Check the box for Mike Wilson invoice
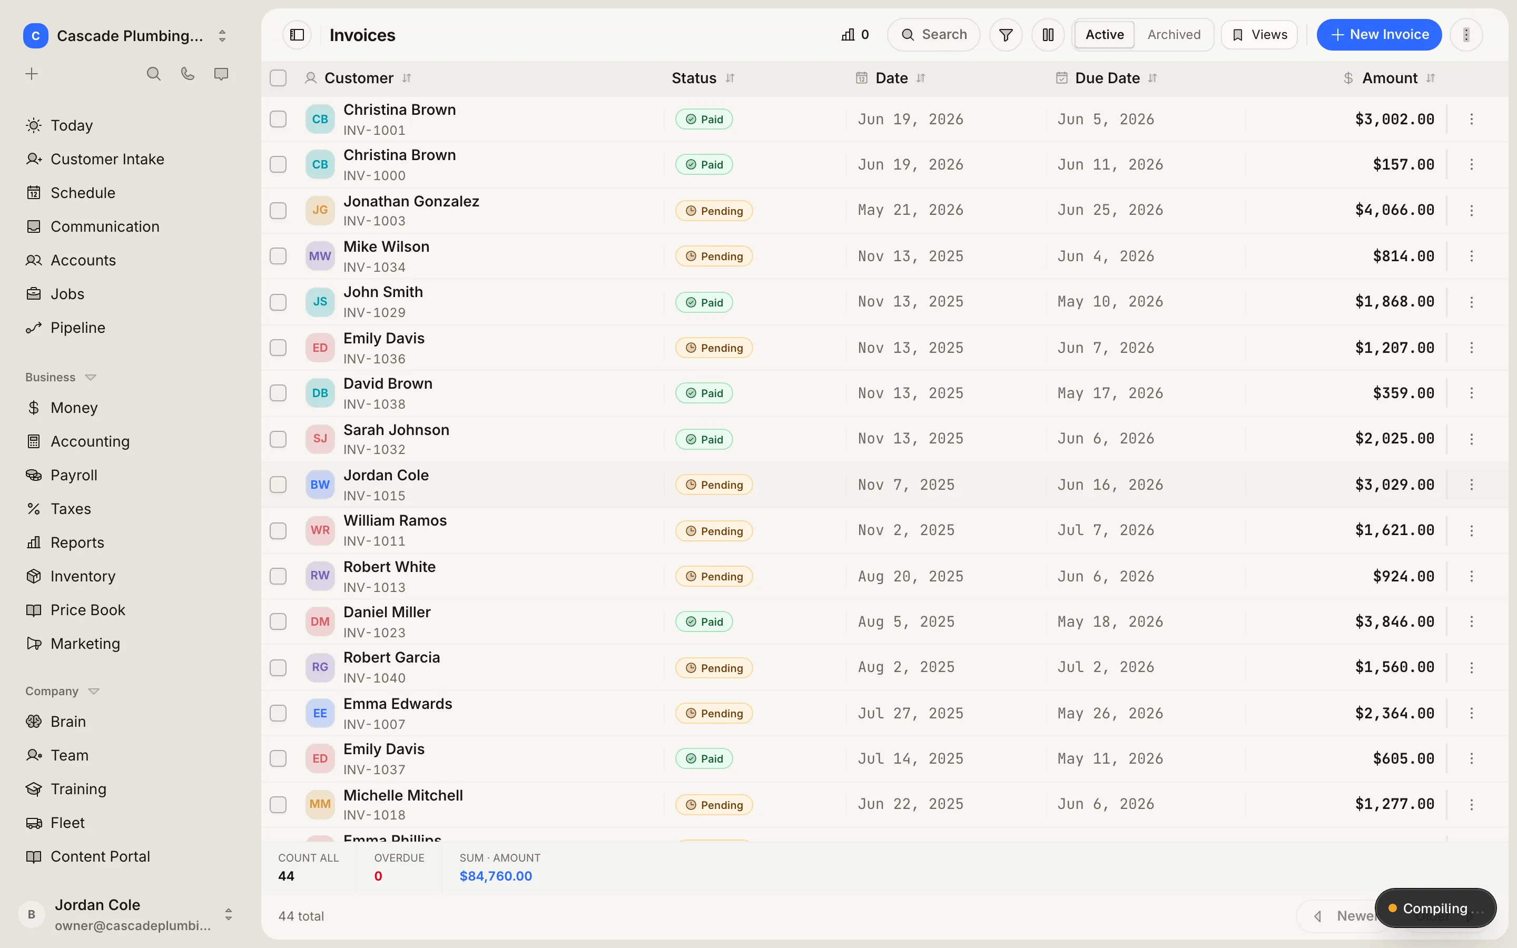The height and width of the screenshot is (948, 1517). pyautogui.click(x=278, y=256)
